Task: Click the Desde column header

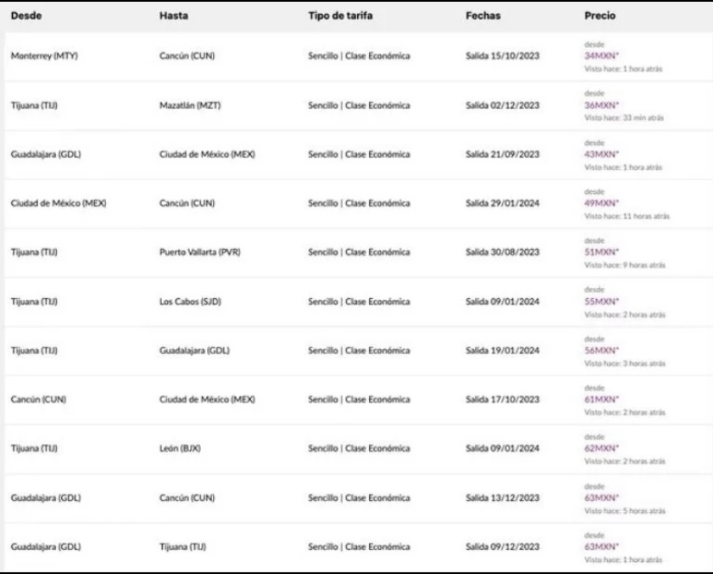Action: point(26,16)
